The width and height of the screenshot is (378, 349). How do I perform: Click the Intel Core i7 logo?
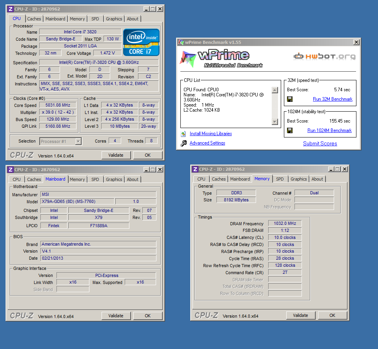(141, 42)
